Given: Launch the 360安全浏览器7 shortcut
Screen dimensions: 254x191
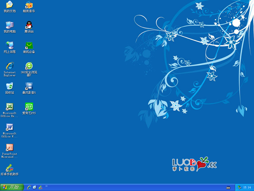Looking at the screenshot, I should point(29,69).
